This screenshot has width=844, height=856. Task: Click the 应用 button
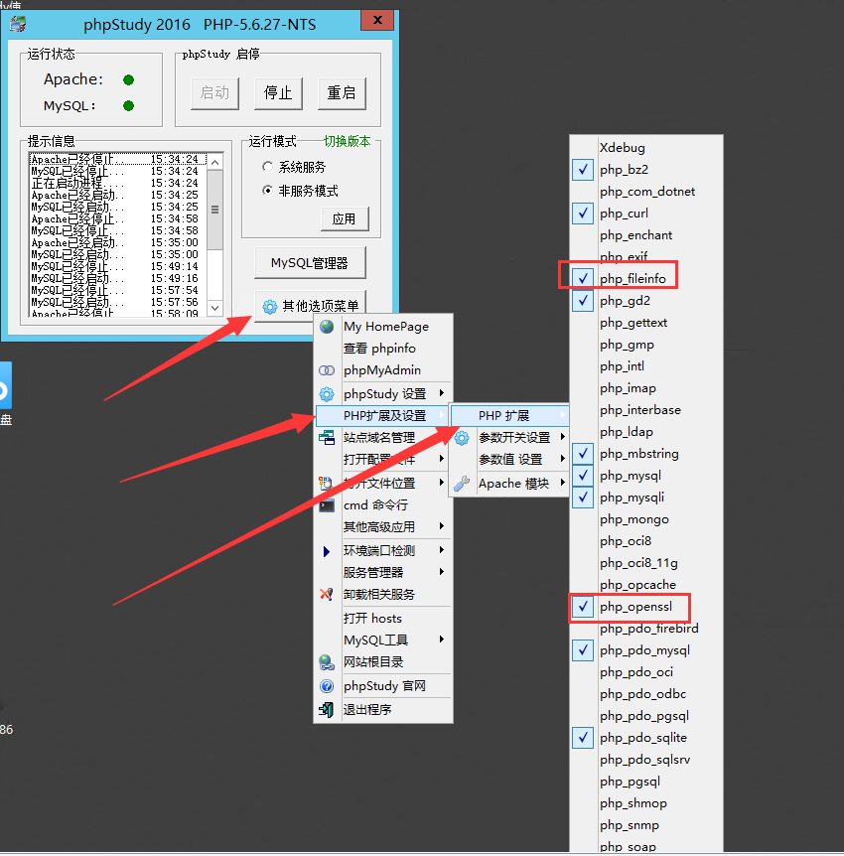[x=345, y=218]
